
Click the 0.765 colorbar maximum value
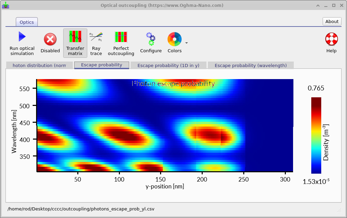[x=316, y=88]
